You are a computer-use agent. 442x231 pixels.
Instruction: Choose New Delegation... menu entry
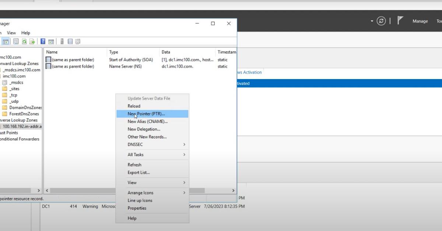[x=152, y=129]
